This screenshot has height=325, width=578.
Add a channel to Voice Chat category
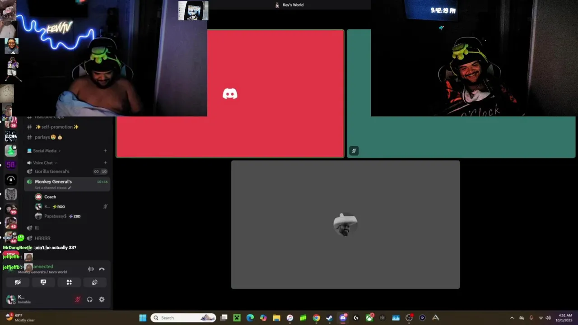[105, 162]
